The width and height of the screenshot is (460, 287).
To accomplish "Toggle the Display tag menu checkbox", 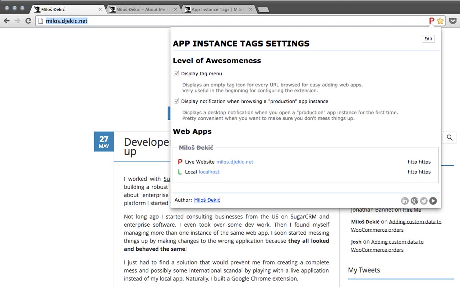I will coord(176,74).
